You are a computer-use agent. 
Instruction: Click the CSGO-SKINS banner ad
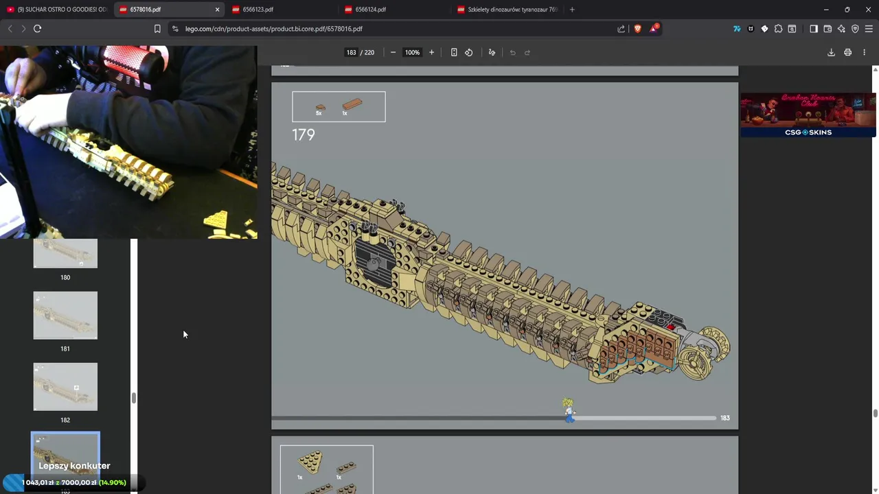pos(808,115)
